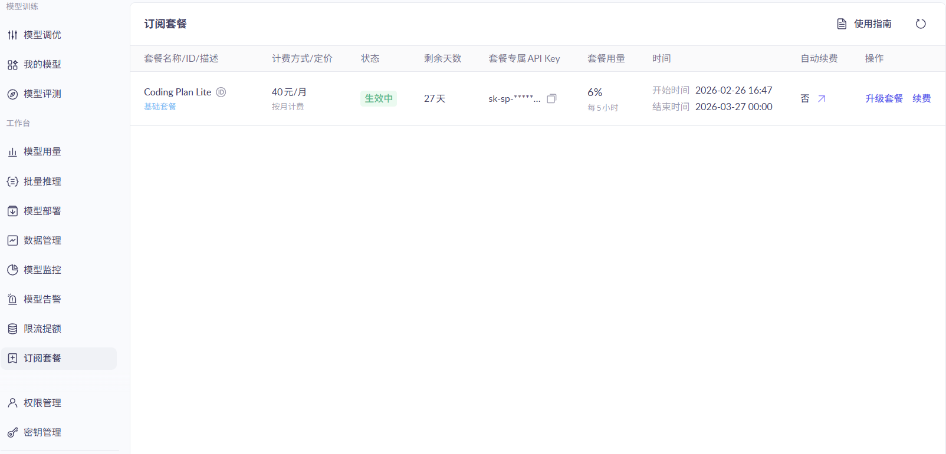Open the 模型监控 pie chart icon
This screenshot has height=454, width=946.
[x=12, y=270]
